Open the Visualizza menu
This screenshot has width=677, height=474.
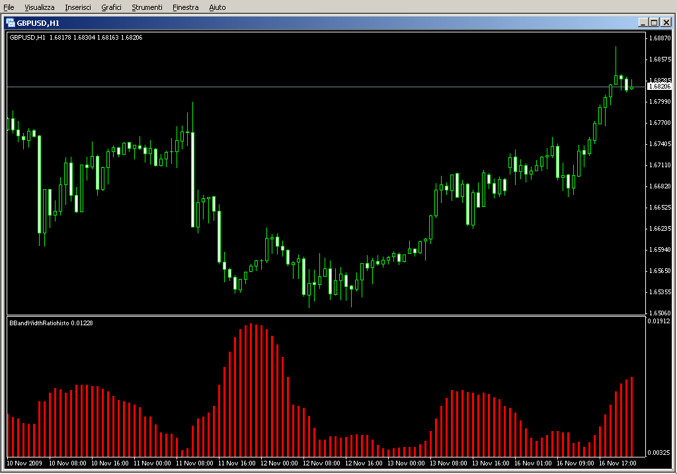pos(39,7)
